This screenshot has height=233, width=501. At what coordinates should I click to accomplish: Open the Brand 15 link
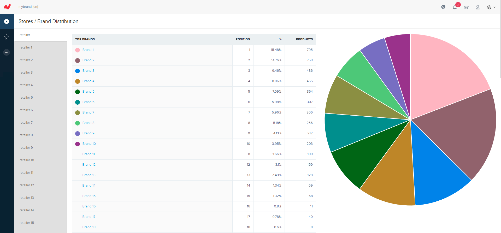tap(89, 196)
